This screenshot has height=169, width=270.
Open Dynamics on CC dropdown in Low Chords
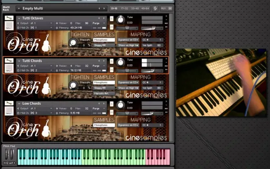[128, 125]
